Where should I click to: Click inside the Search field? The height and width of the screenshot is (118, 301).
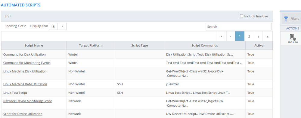pyautogui.click(x=239, y=27)
